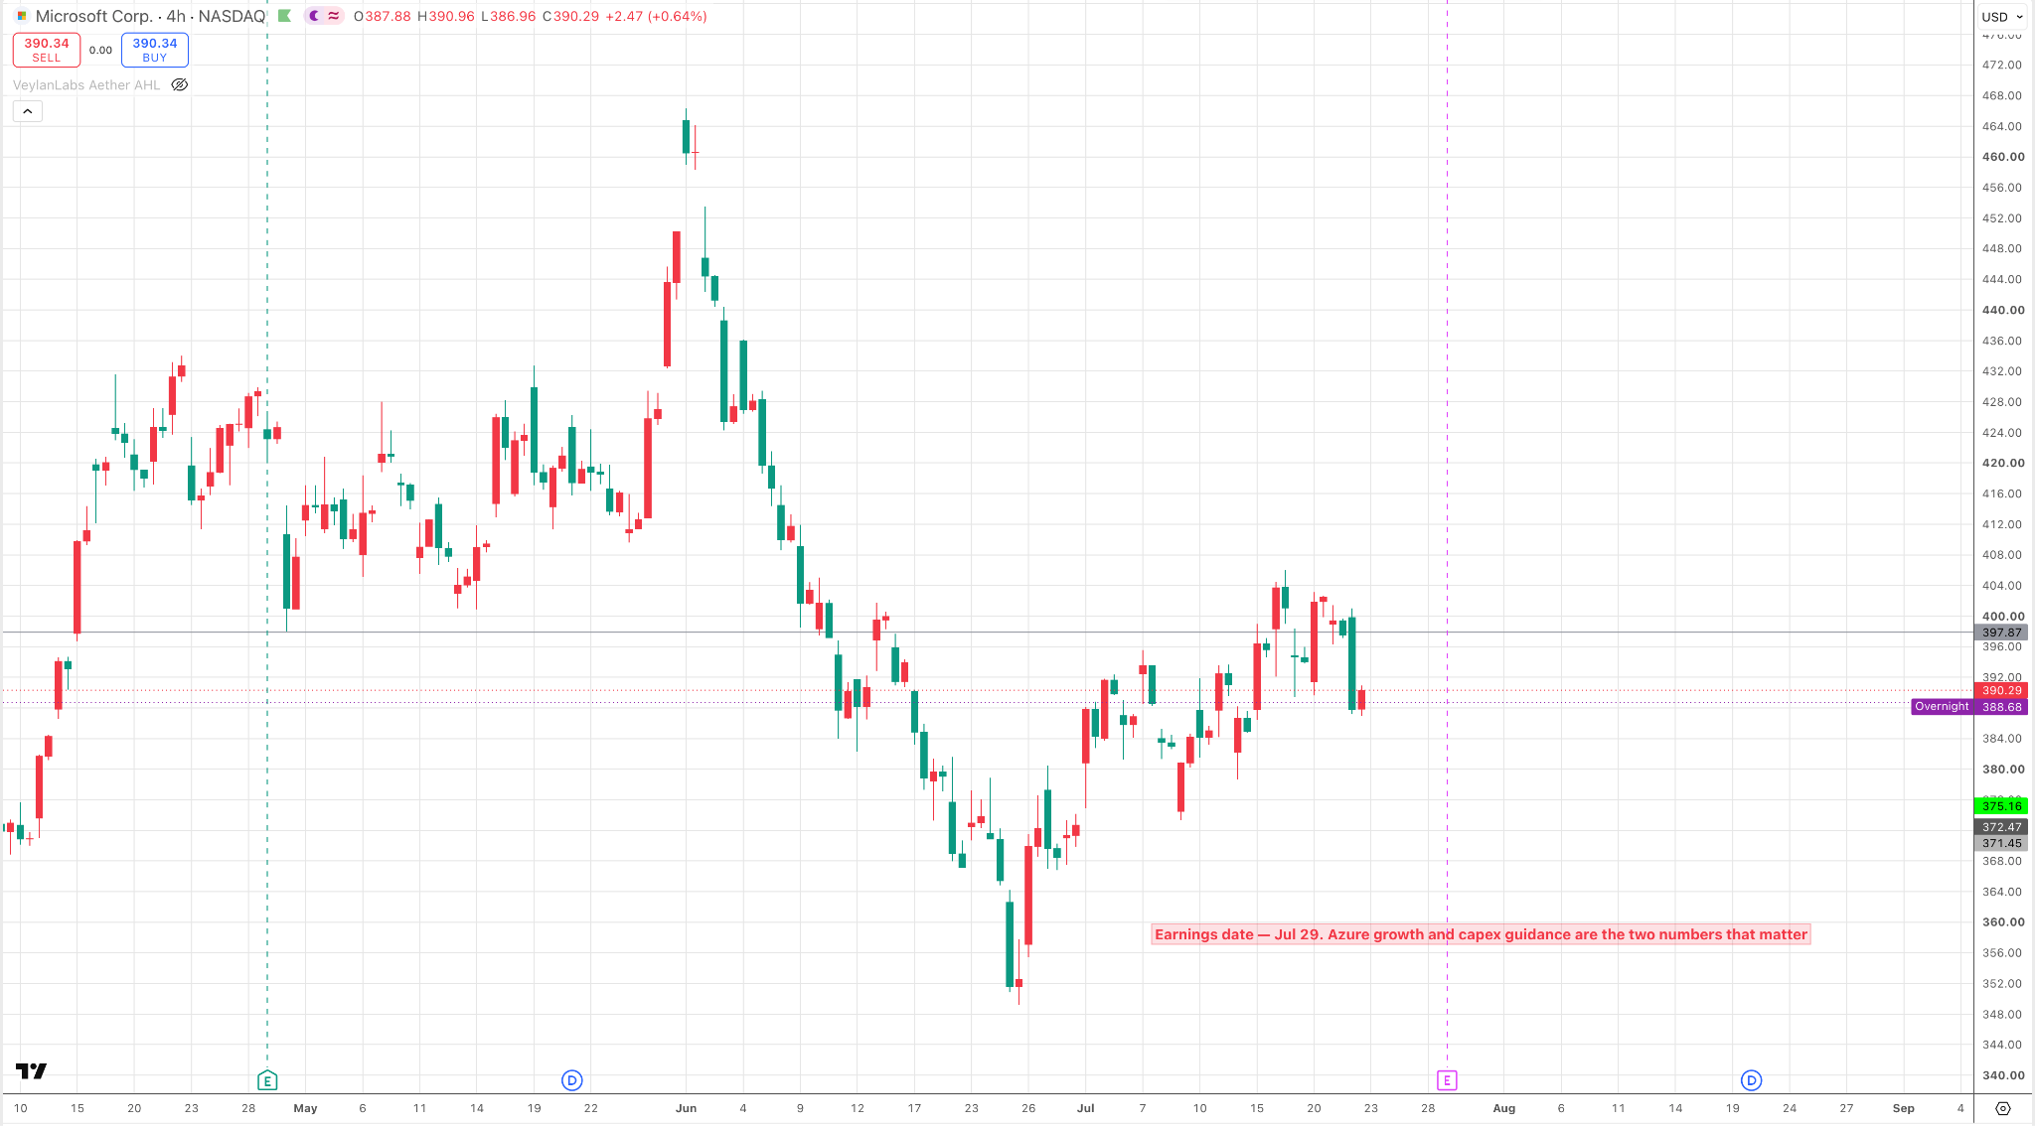Click the Sep label on the time axis
Screen dimensions: 2035x1126
(x=1903, y=1108)
